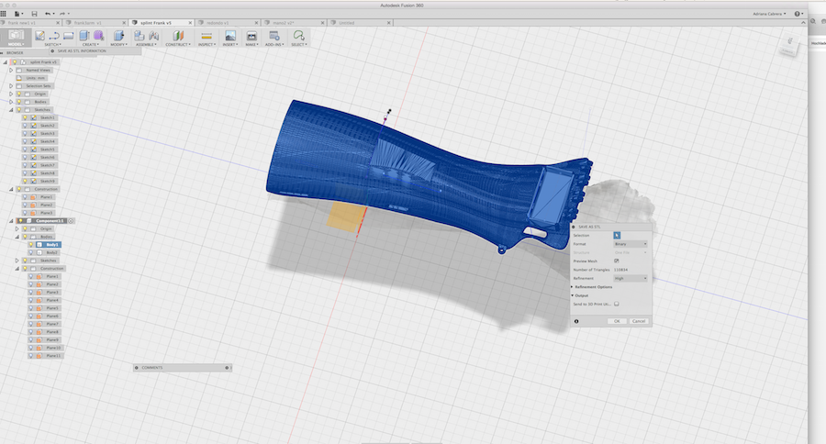
Task: Close the splint Frank v5 tab
Action: (x=190, y=23)
